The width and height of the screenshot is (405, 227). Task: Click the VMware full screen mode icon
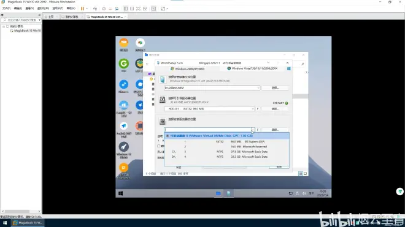[139, 9]
